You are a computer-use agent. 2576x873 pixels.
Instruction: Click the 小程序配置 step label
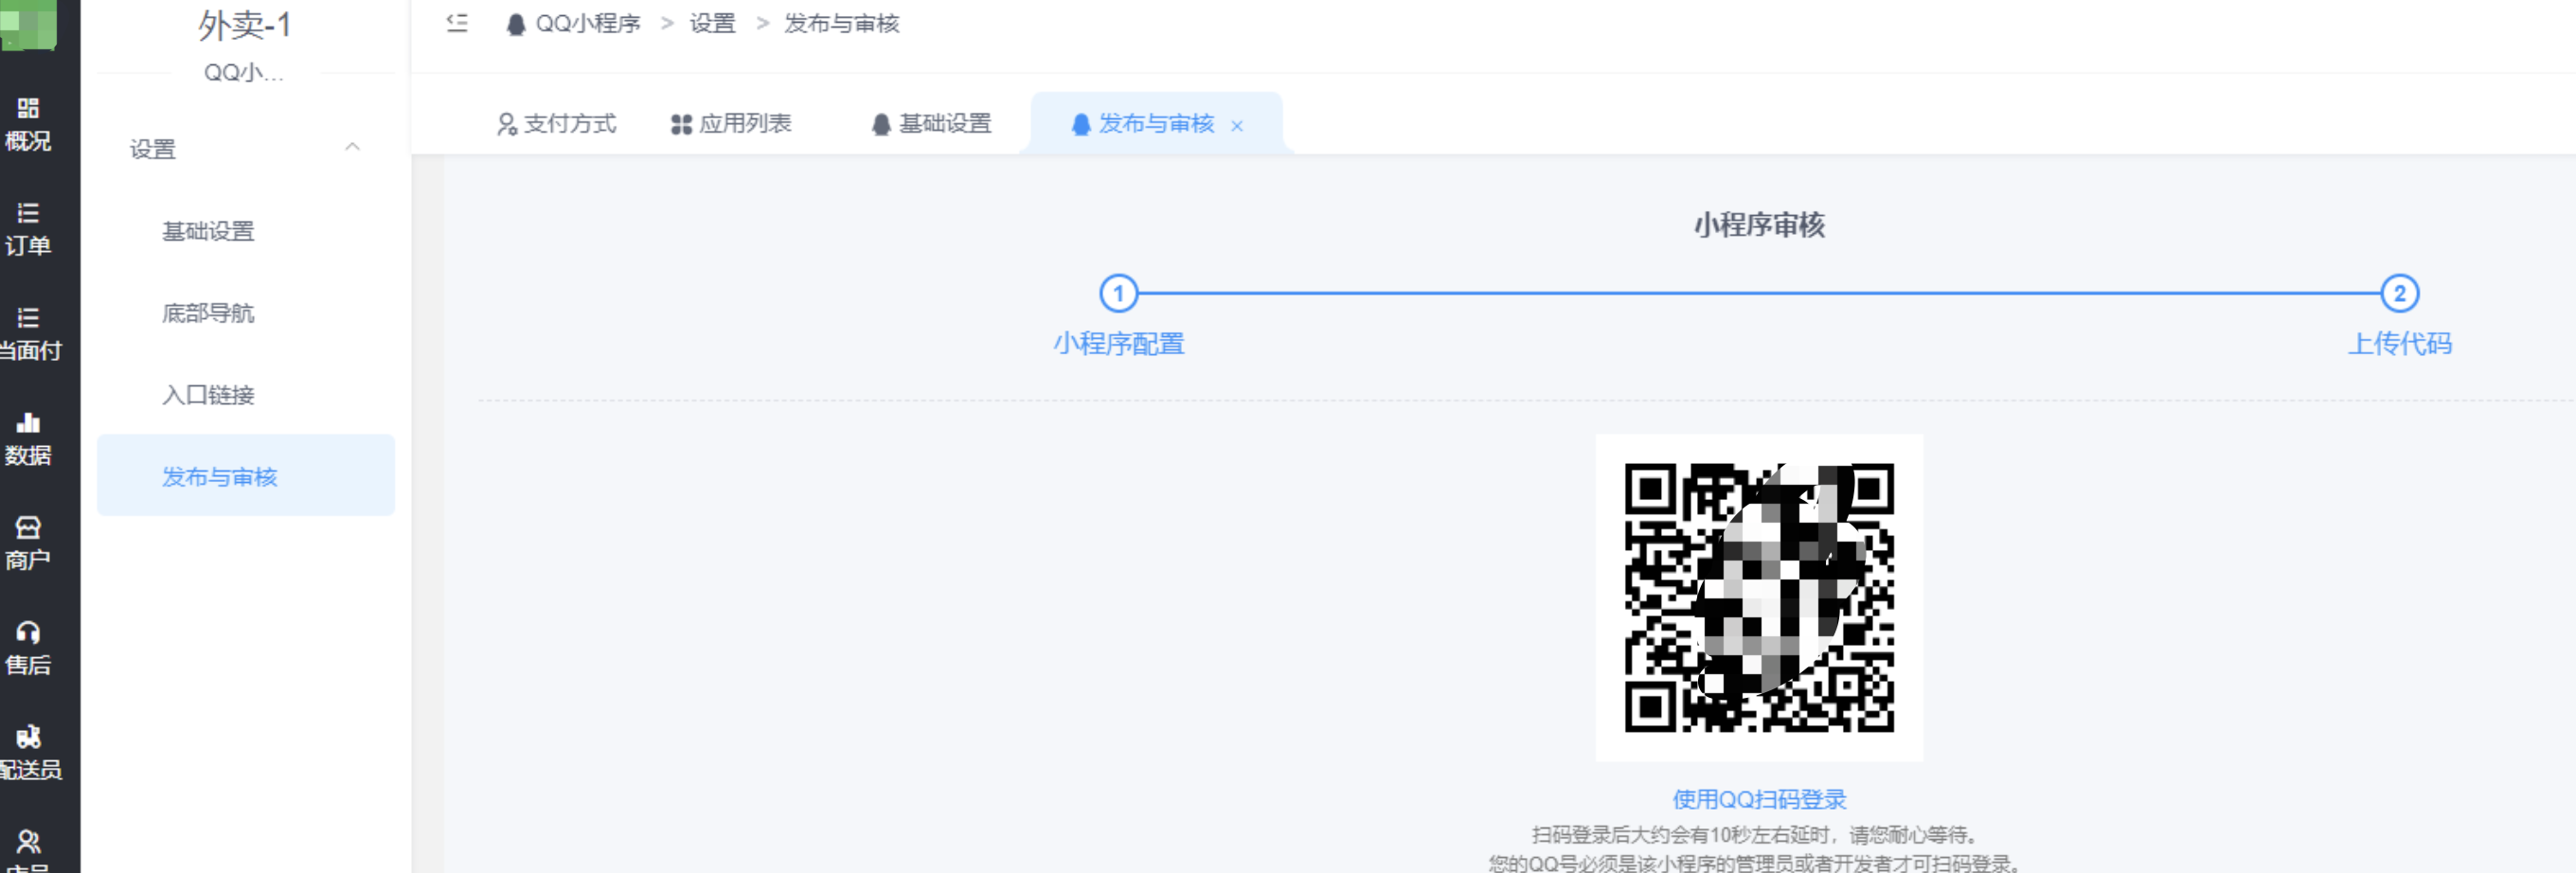1118,344
